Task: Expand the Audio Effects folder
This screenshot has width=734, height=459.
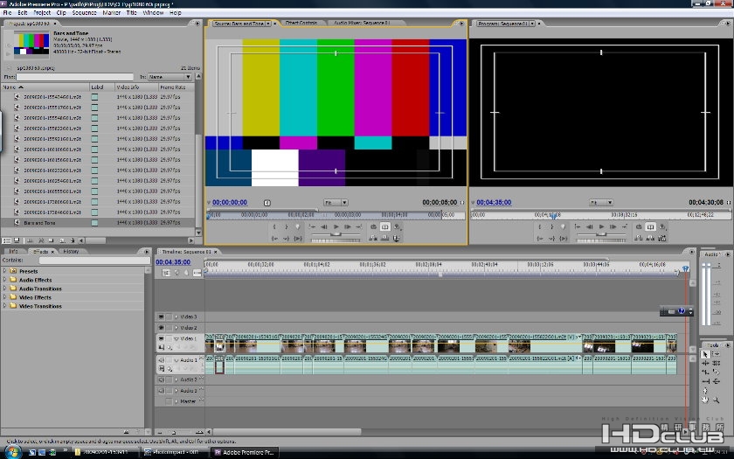Action: click(4, 280)
